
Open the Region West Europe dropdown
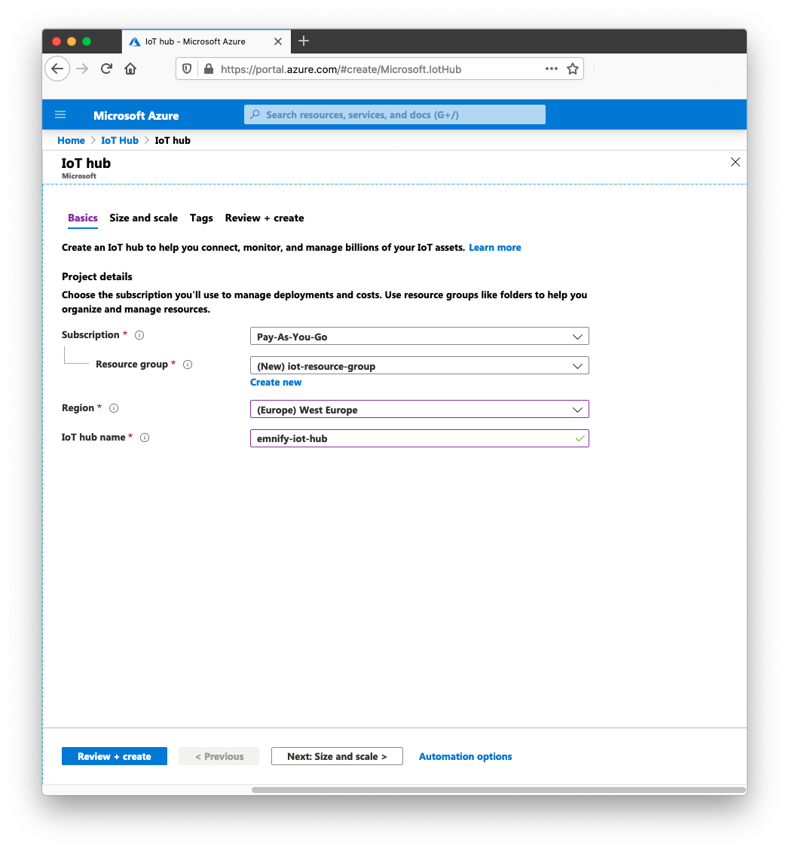tap(419, 409)
